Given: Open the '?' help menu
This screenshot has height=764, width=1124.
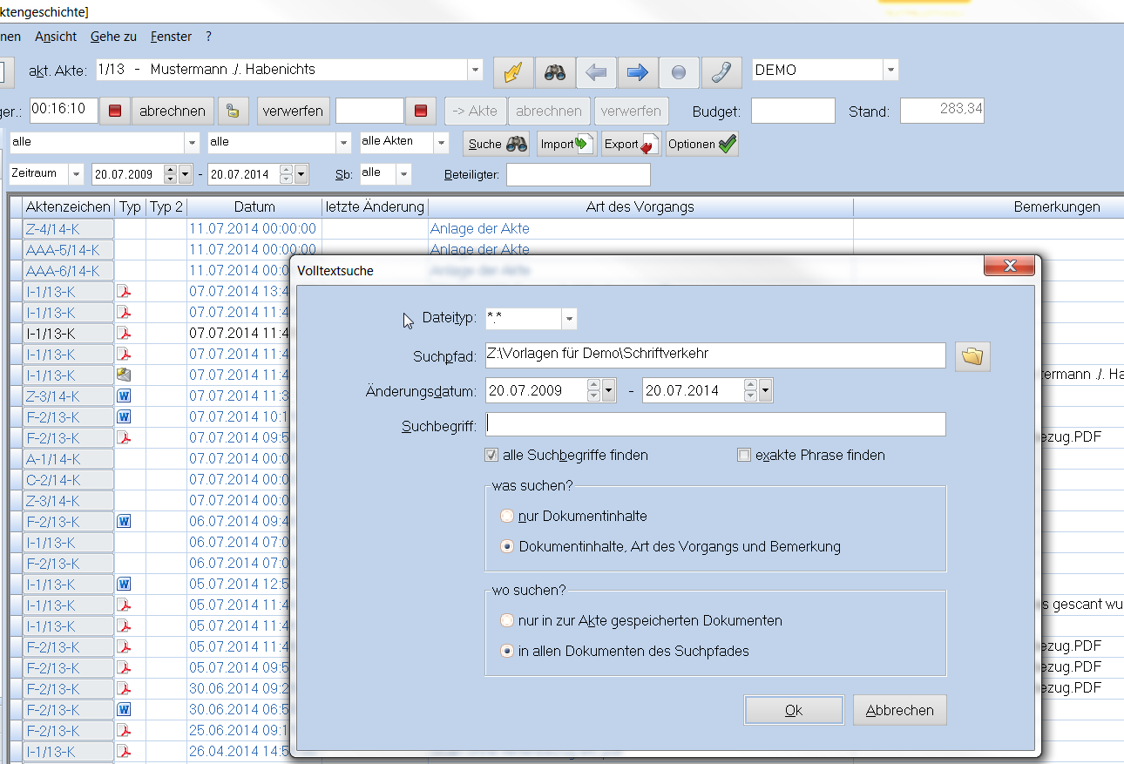Looking at the screenshot, I should 209,37.
